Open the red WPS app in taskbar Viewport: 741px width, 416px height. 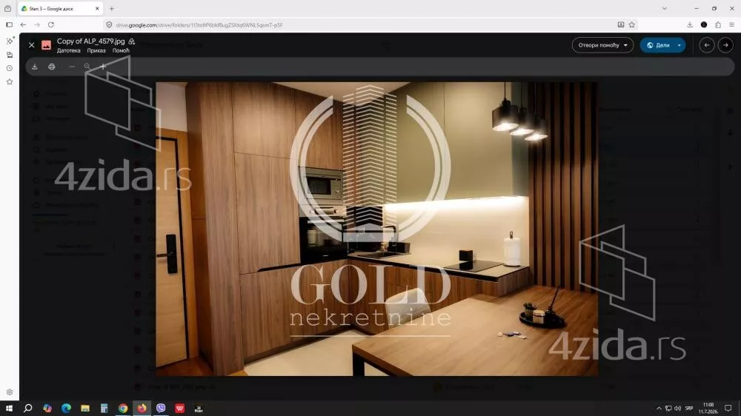(x=179, y=408)
